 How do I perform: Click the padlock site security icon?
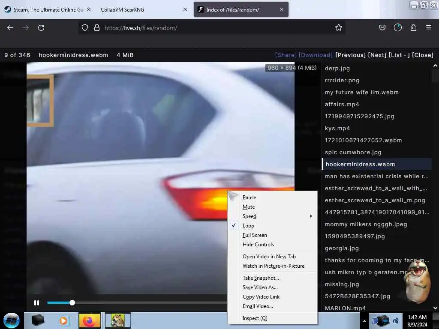(x=97, y=27)
